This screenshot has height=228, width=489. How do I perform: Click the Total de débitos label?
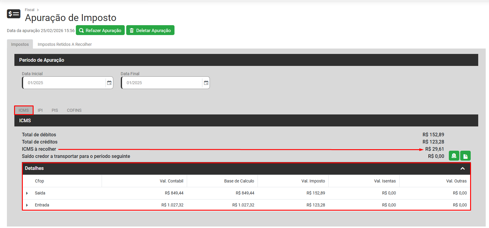pyautogui.click(x=39, y=135)
